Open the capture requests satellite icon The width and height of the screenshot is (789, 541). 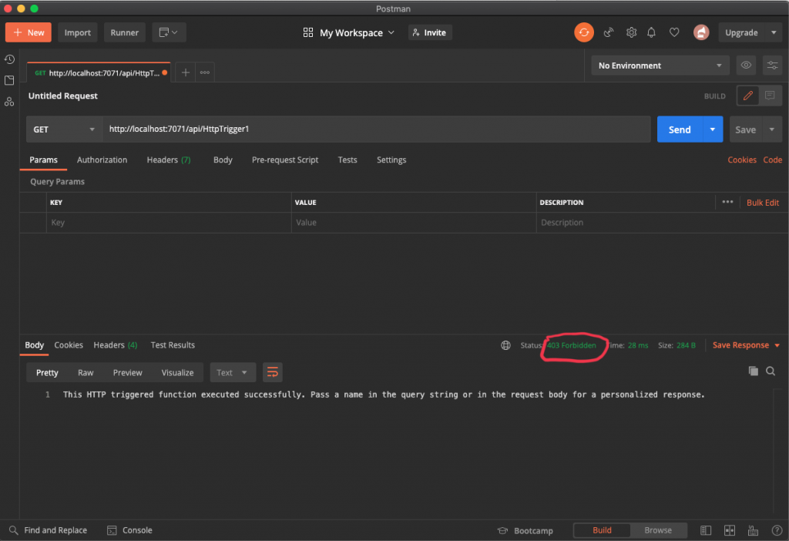pos(609,32)
